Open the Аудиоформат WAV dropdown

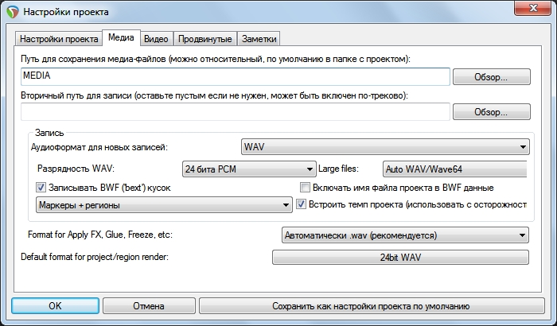pos(385,146)
